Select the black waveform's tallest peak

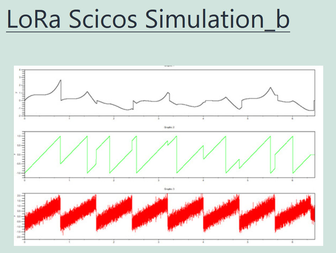pos(60,80)
